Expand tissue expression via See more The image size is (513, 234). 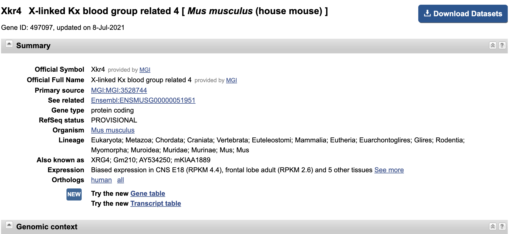point(389,170)
